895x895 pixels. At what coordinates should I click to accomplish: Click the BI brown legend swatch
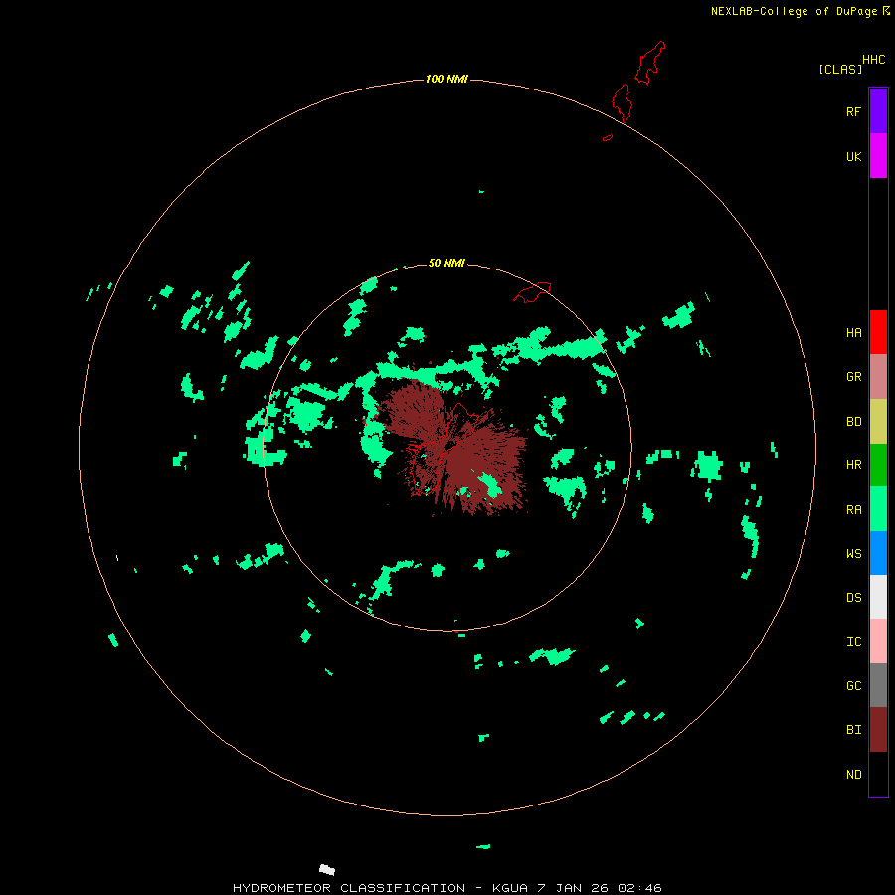[878, 730]
